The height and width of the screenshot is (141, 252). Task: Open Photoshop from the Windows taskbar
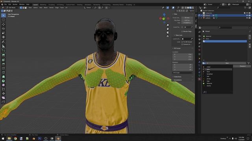[40, 138]
